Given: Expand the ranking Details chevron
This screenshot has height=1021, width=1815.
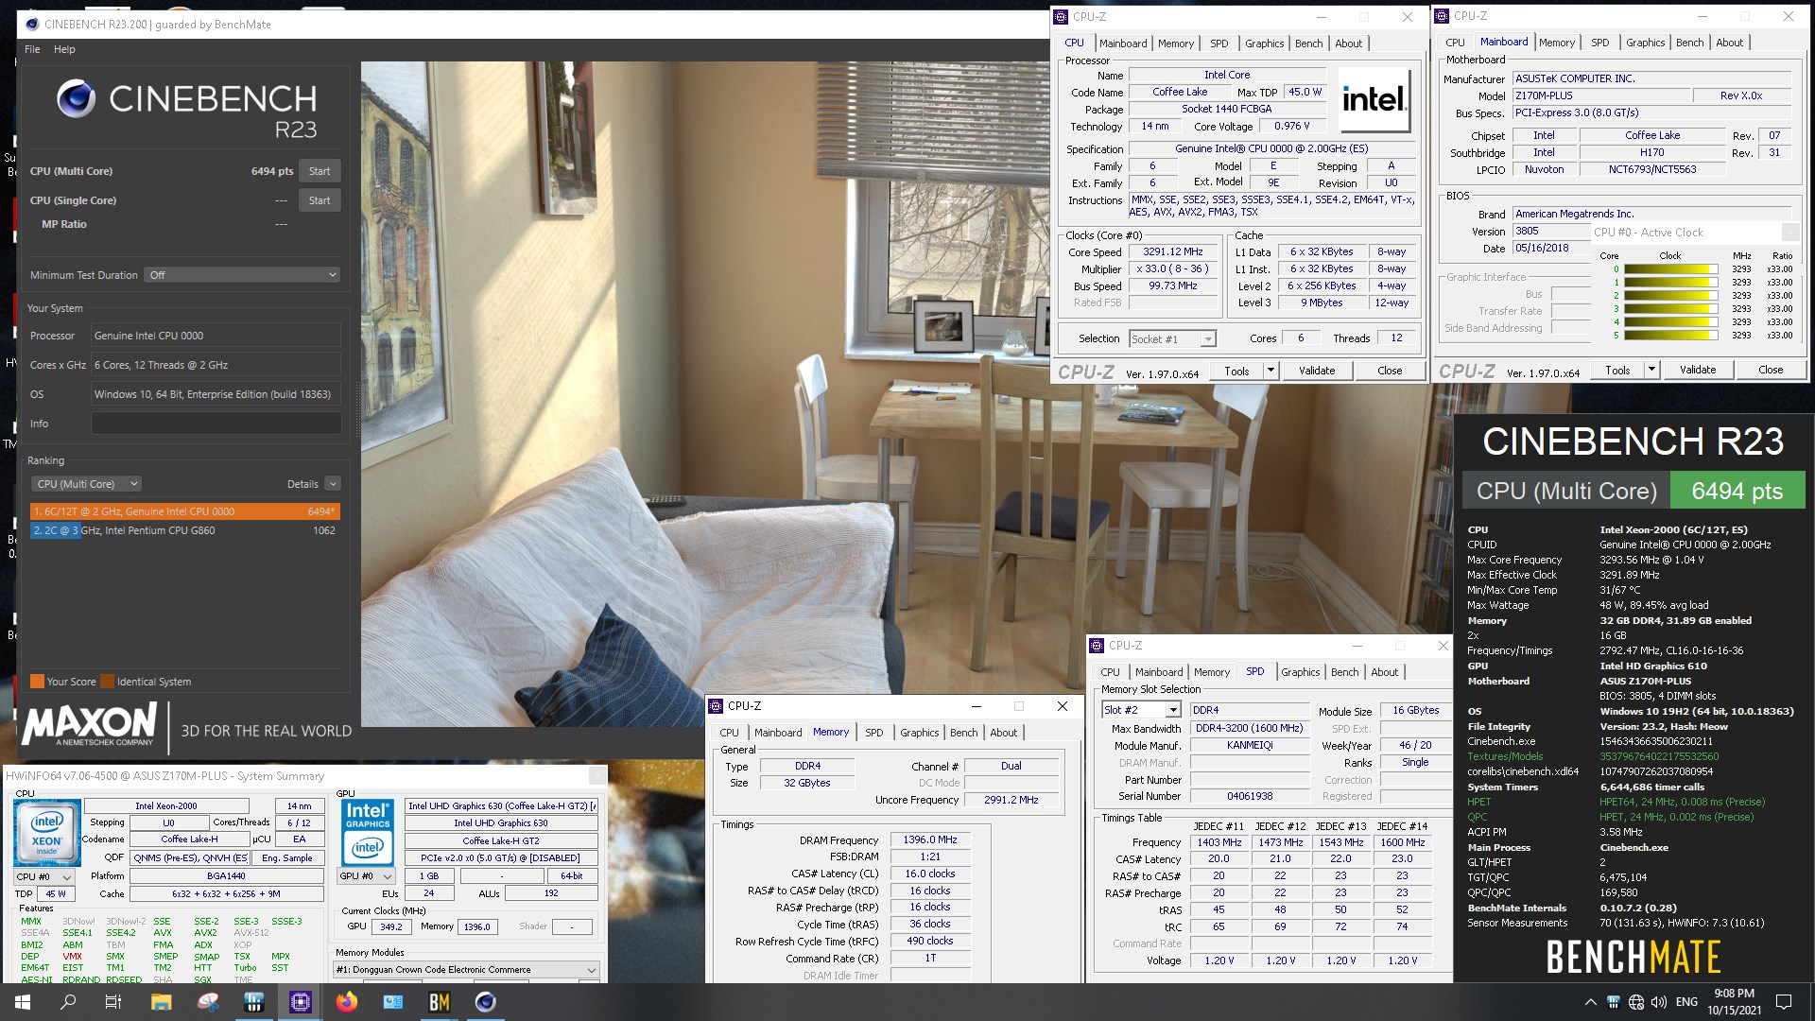Looking at the screenshot, I should [333, 484].
